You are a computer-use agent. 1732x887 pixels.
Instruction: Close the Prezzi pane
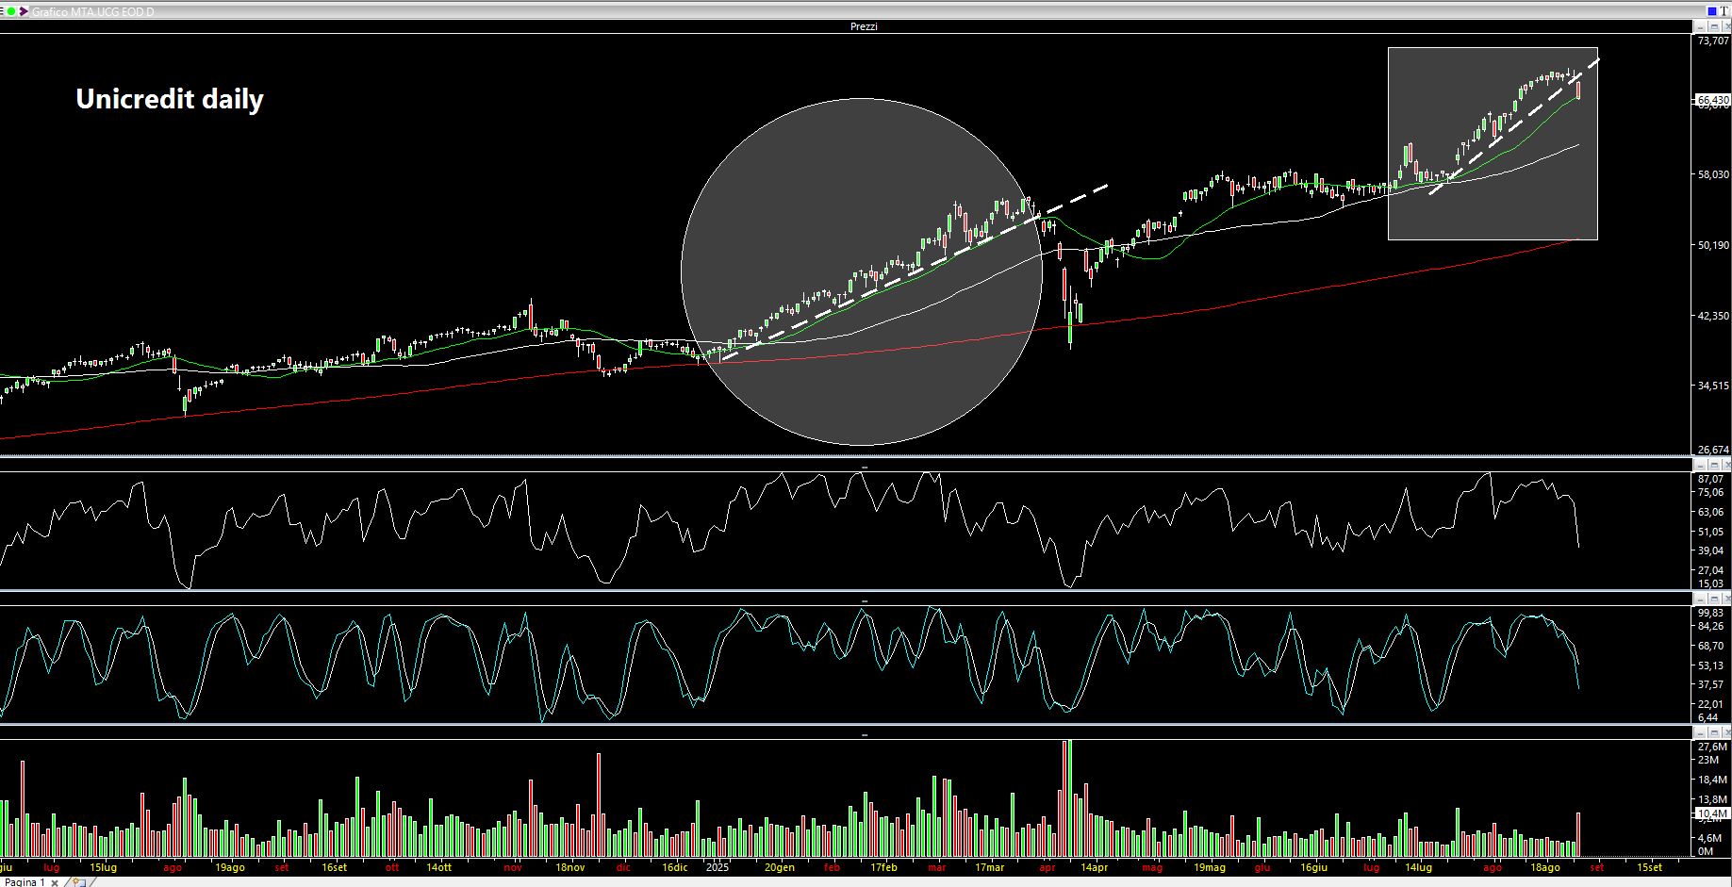[x=1725, y=26]
